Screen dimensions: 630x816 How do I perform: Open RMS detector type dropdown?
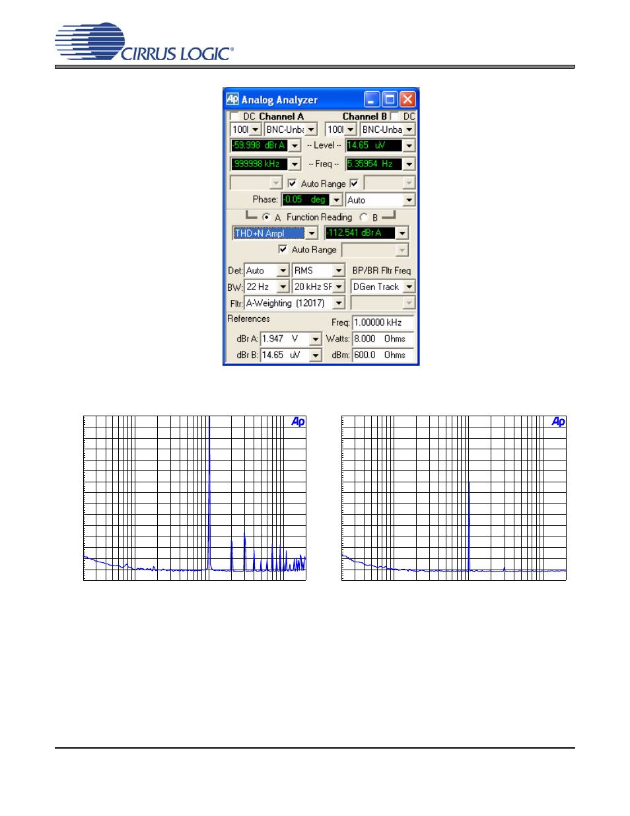339,270
